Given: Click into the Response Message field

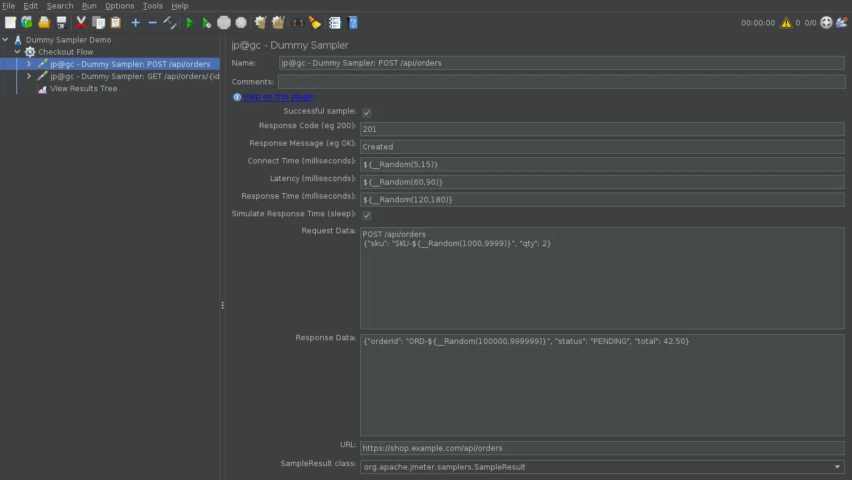Looking at the screenshot, I should pos(602,146).
